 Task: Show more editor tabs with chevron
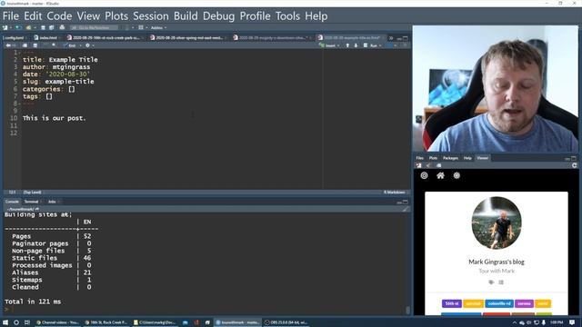(x=391, y=38)
